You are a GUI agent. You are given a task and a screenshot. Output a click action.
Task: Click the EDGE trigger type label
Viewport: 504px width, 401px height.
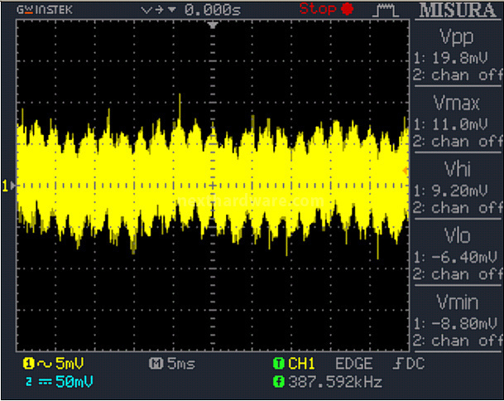click(x=354, y=364)
